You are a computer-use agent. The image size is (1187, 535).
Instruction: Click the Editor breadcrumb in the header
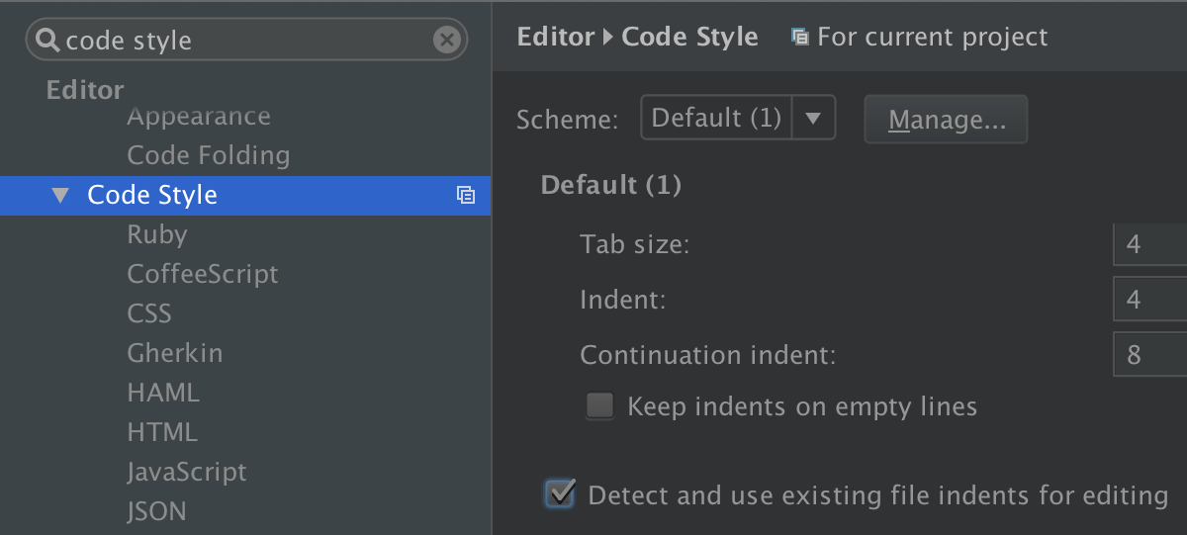click(x=556, y=38)
